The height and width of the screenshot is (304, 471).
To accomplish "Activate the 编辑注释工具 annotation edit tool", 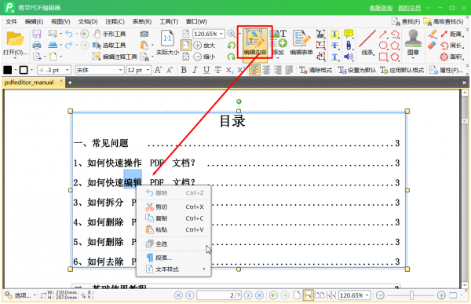I will point(115,57).
